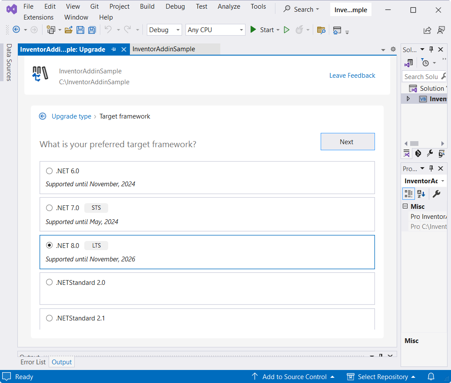Open the Data Sources side tab
451x383 pixels.
coord(9,62)
